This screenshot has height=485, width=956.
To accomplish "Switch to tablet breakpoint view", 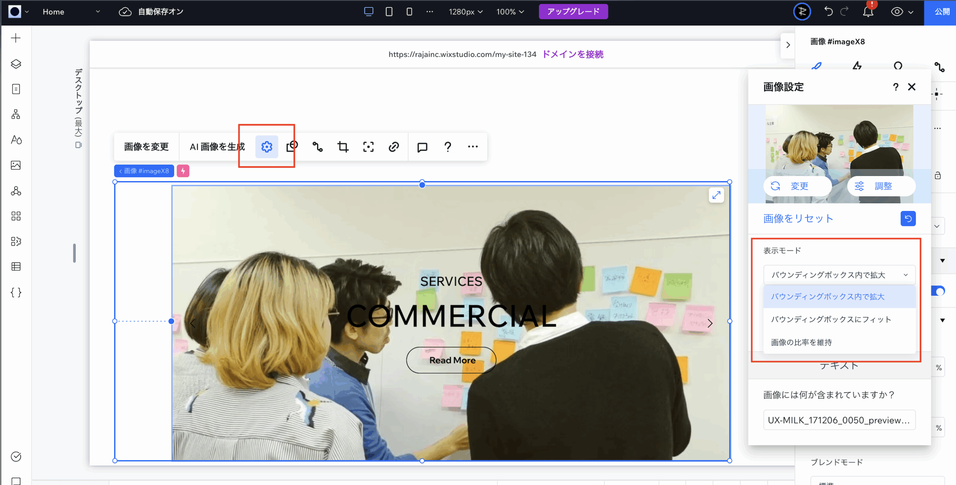I will 389,12.
